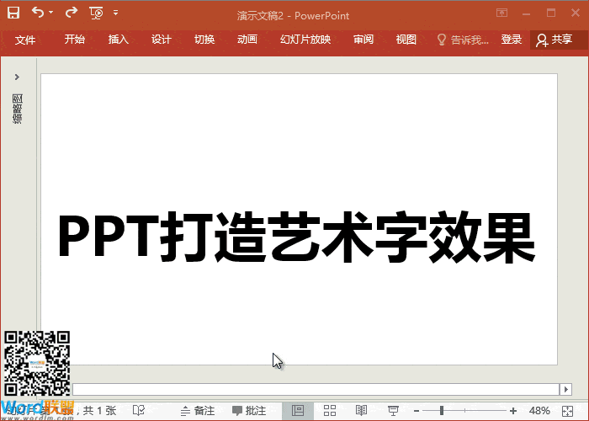Viewport: 589px width, 421px height.
Task: Click the horizontal scrollbar track
Action: click(x=316, y=389)
